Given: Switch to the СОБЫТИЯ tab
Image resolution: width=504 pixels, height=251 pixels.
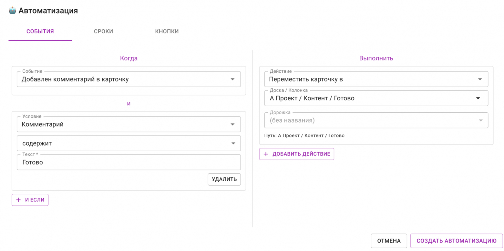Looking at the screenshot, I should click(40, 31).
